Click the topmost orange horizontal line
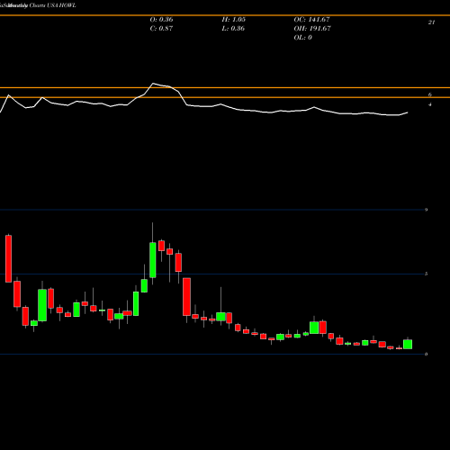 (225, 15)
